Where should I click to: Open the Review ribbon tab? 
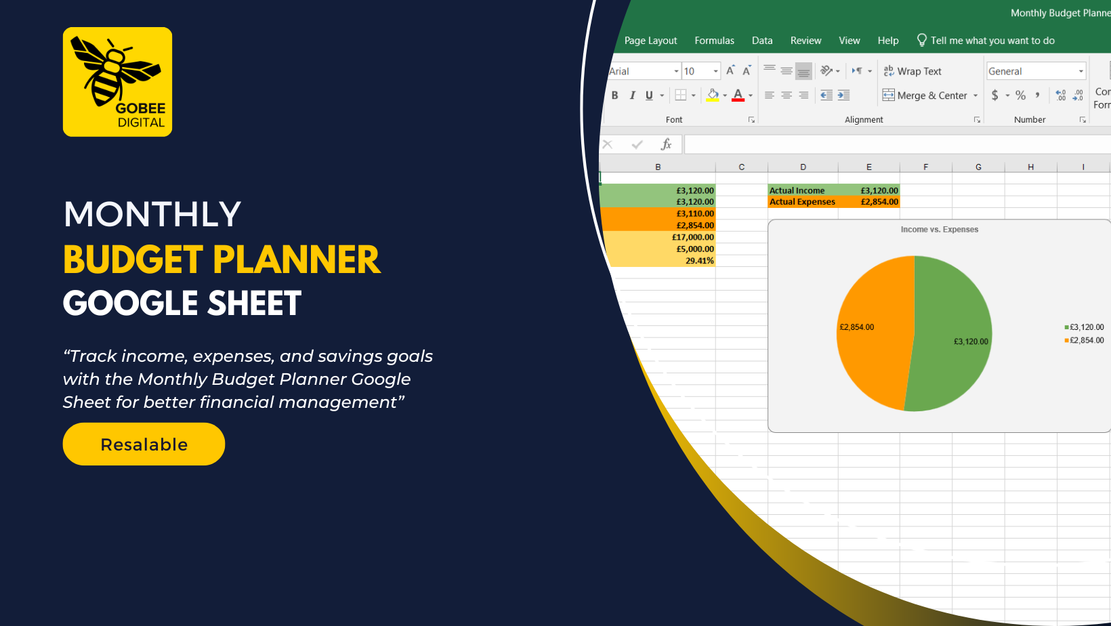[x=805, y=41]
